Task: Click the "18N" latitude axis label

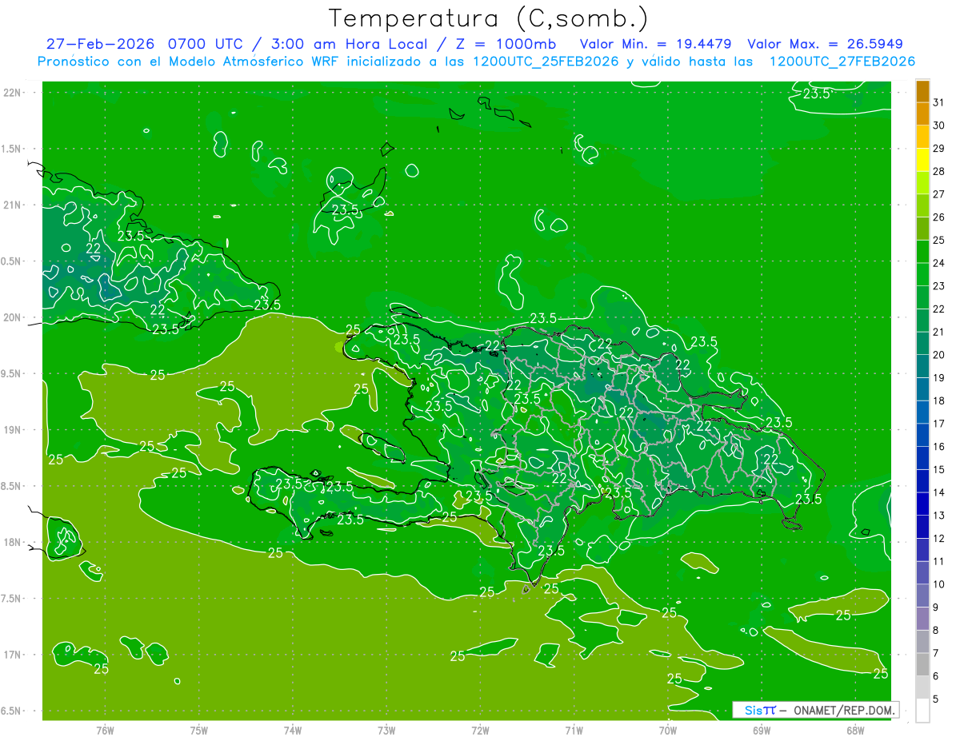Action: 13,542
